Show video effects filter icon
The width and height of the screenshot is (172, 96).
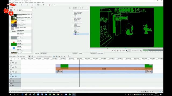tap(76, 8)
